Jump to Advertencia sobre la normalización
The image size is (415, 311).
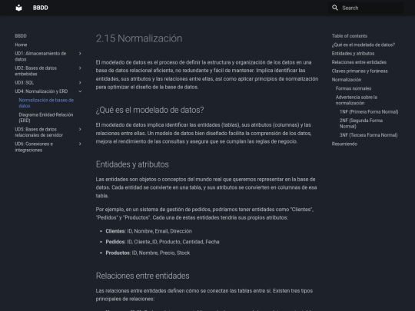point(357,100)
